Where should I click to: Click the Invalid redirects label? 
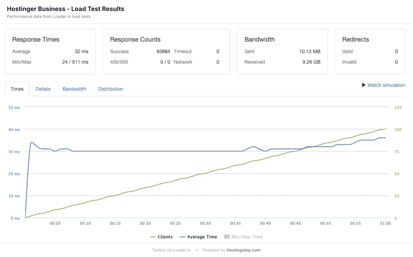tap(349, 62)
